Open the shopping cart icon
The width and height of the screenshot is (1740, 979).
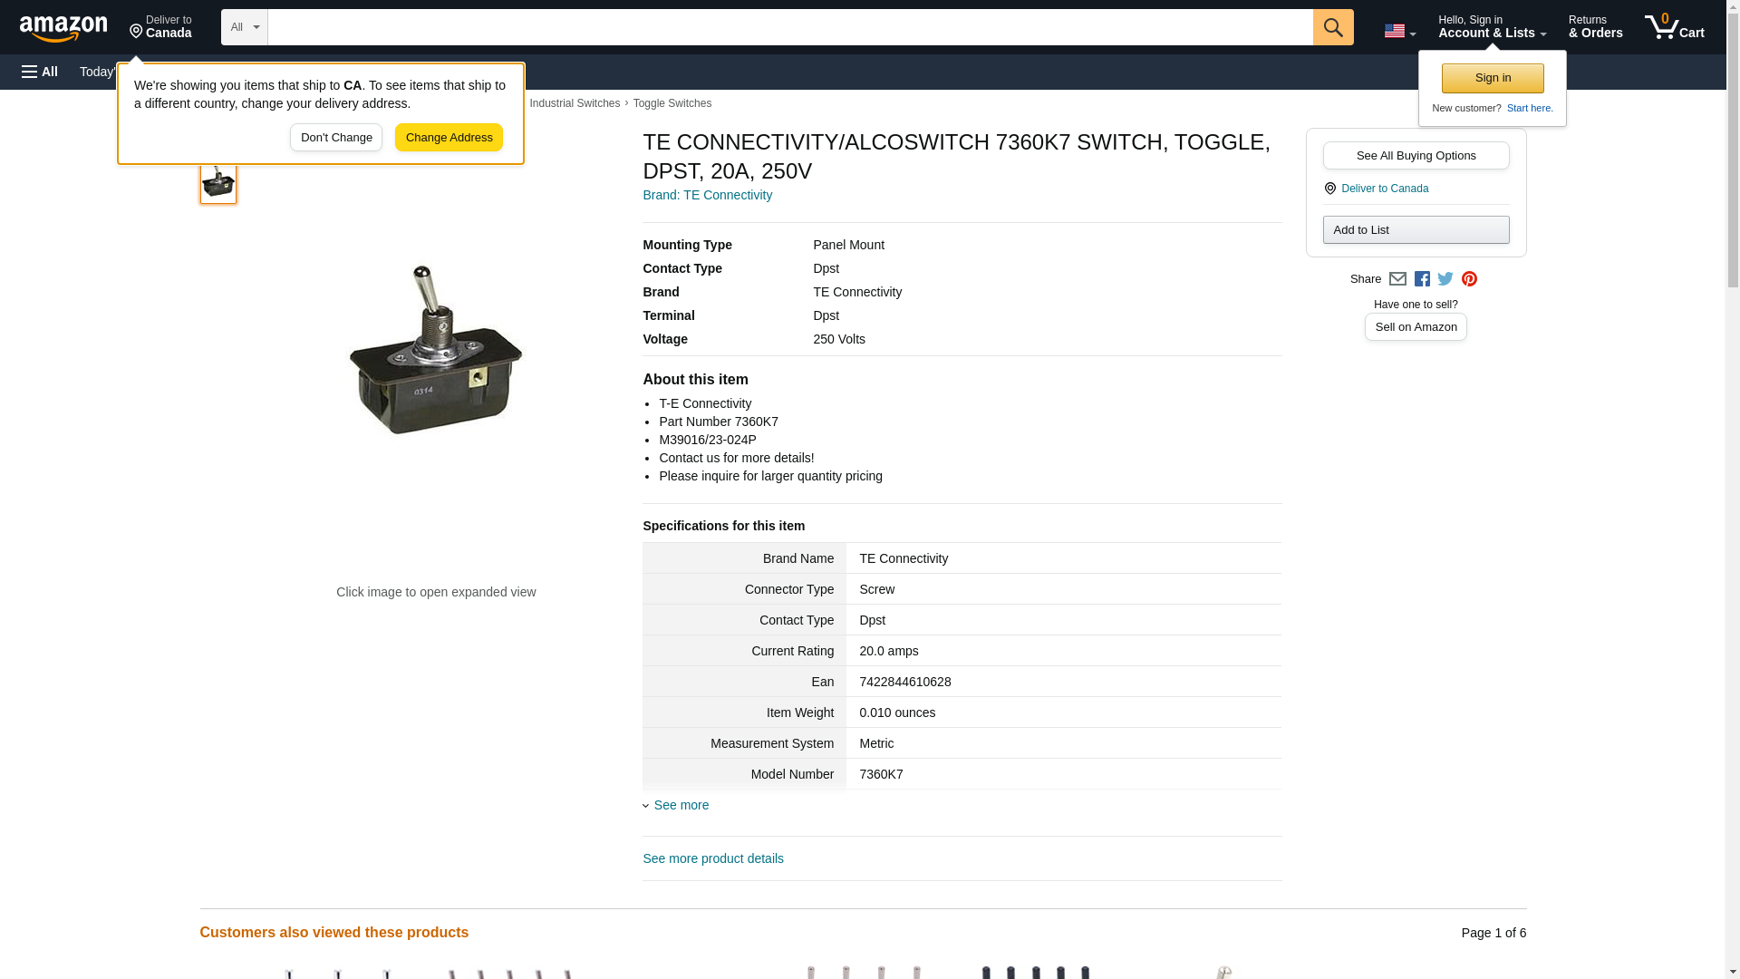1674,27
